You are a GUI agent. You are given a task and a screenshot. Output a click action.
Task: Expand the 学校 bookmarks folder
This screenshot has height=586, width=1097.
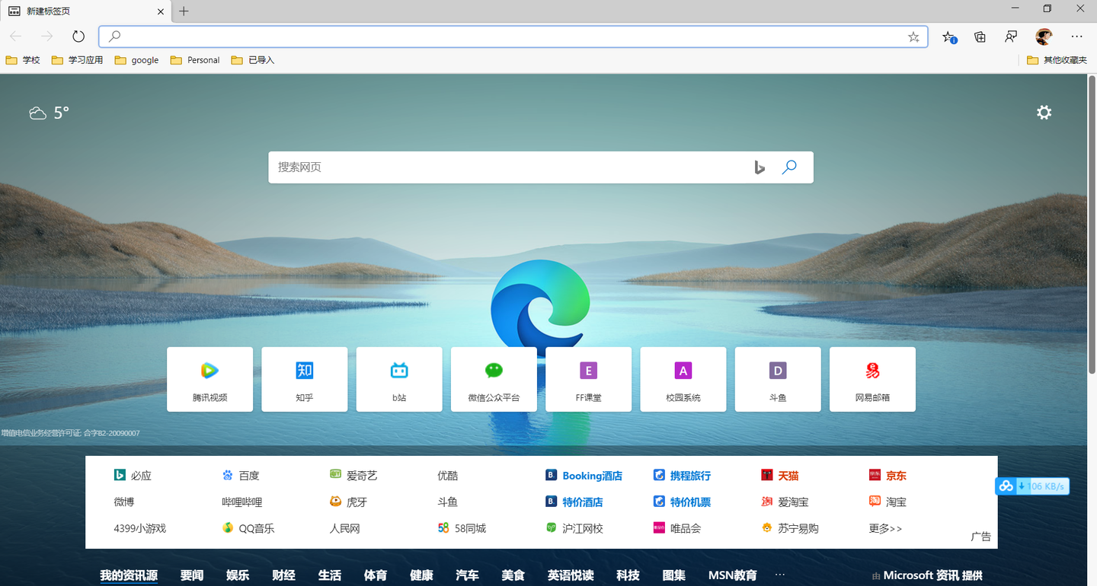pyautogui.click(x=23, y=59)
